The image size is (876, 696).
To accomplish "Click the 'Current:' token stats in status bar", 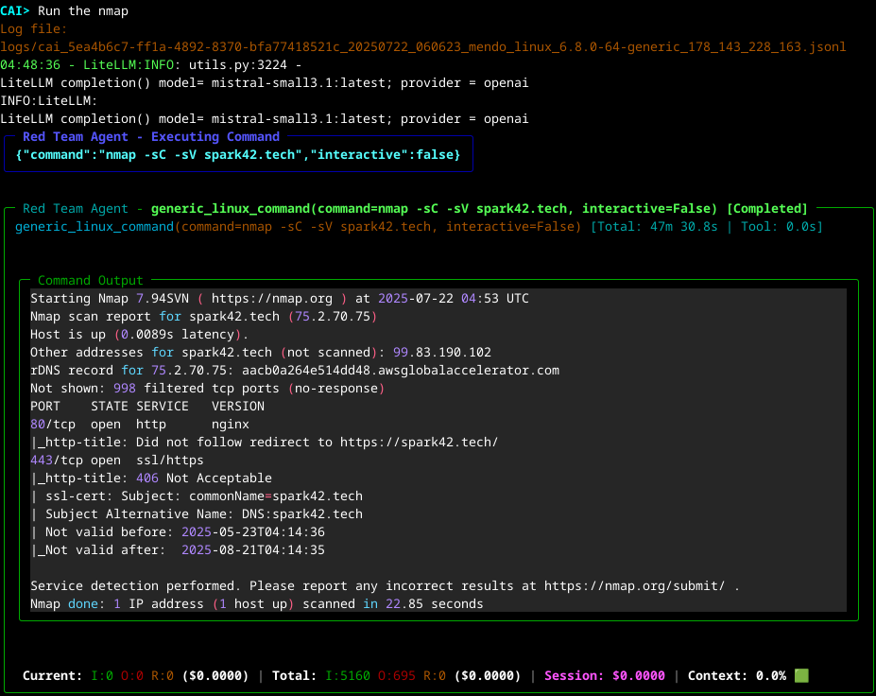I will (x=135, y=675).
